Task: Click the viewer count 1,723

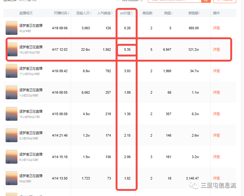Action: pyautogui.click(x=86, y=178)
